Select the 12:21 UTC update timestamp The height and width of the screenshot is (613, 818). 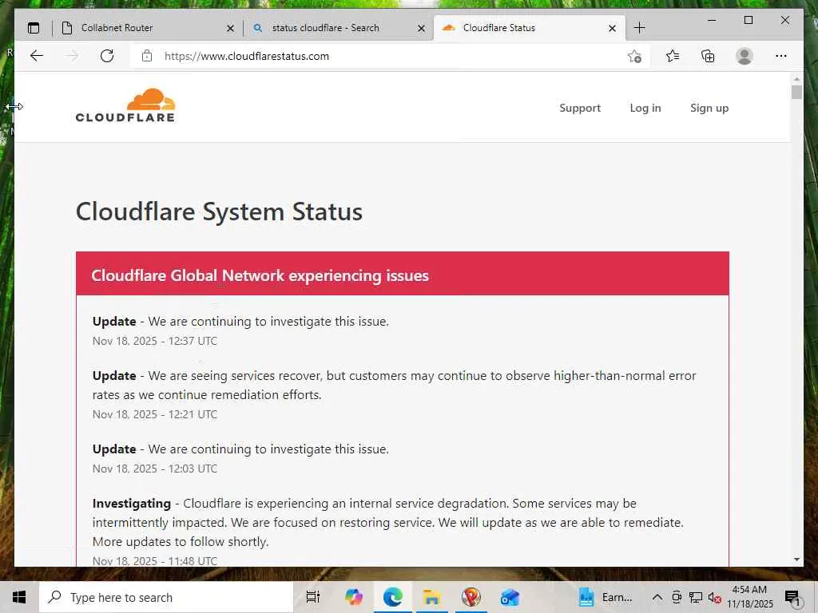coord(155,414)
